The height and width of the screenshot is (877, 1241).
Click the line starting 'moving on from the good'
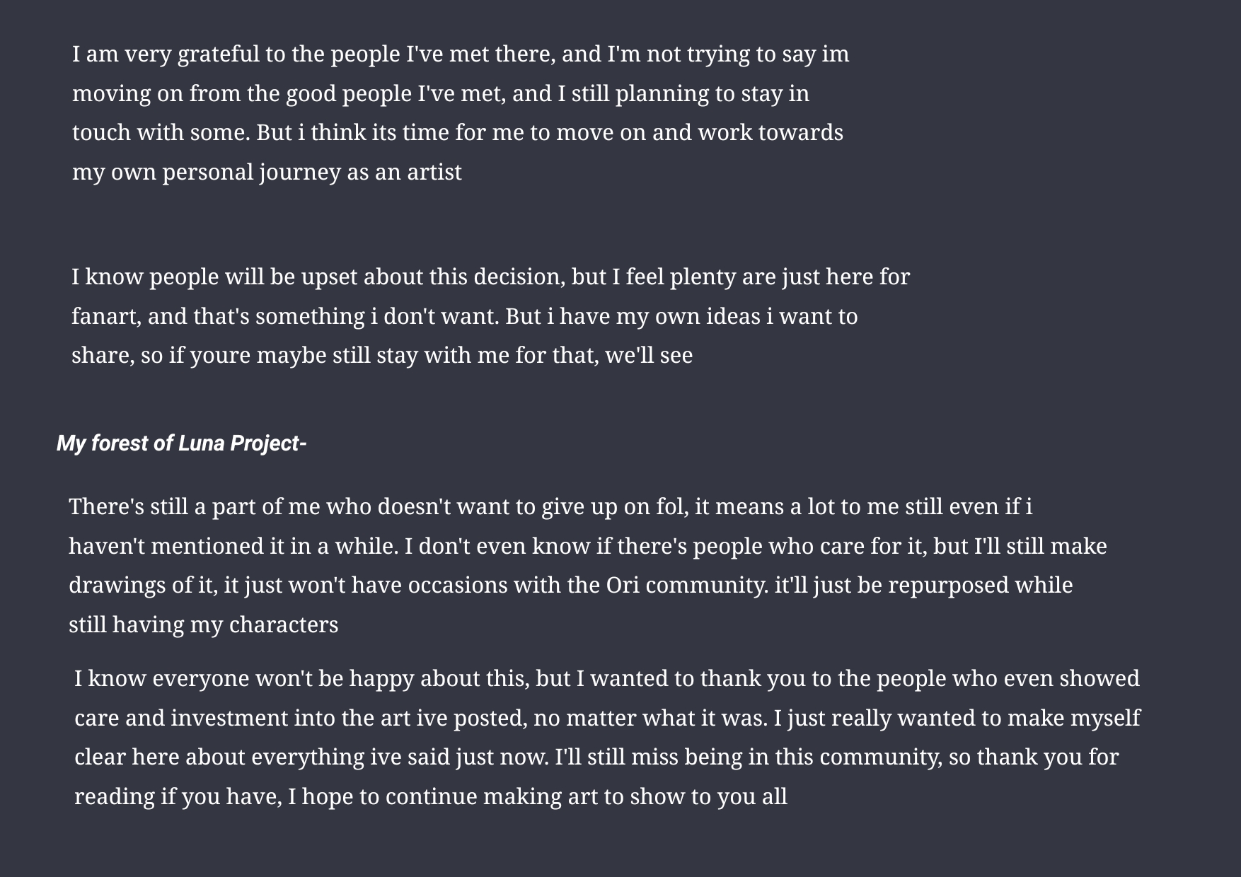point(440,93)
